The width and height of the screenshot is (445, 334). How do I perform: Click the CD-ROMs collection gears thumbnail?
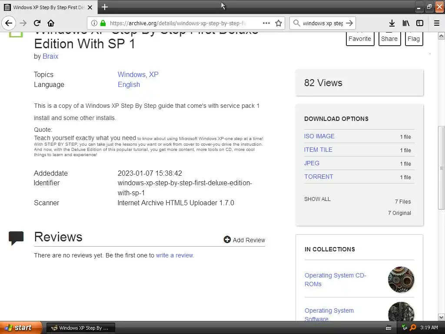(x=401, y=280)
